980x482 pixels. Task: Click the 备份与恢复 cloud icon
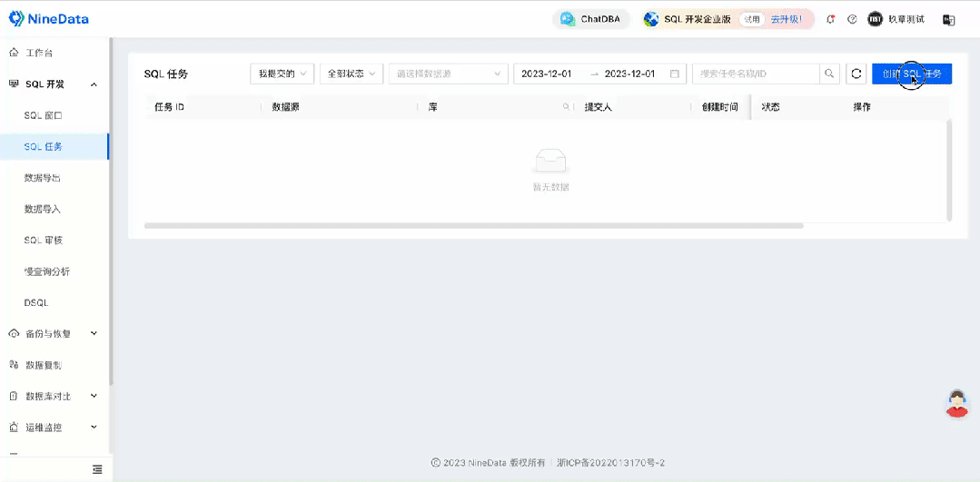[x=14, y=333]
